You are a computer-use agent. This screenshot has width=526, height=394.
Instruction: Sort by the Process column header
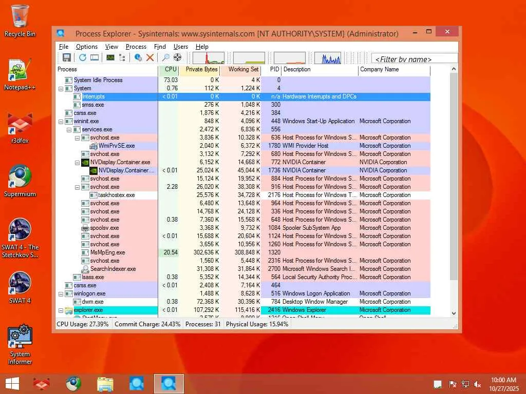(107, 70)
